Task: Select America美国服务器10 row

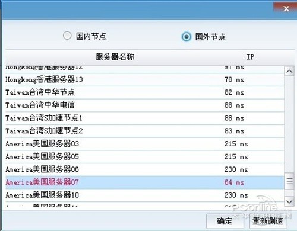Action: pyautogui.click(x=145, y=195)
